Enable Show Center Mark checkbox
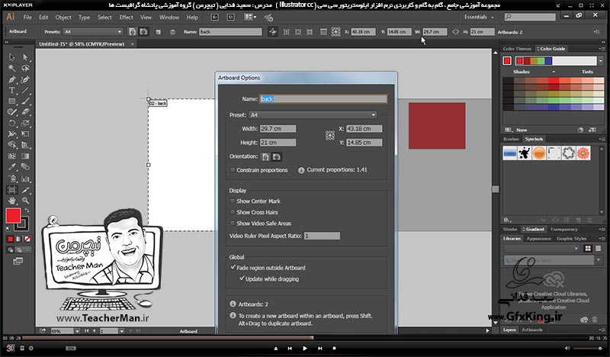Viewport: 610px width, 357px height. (233, 201)
